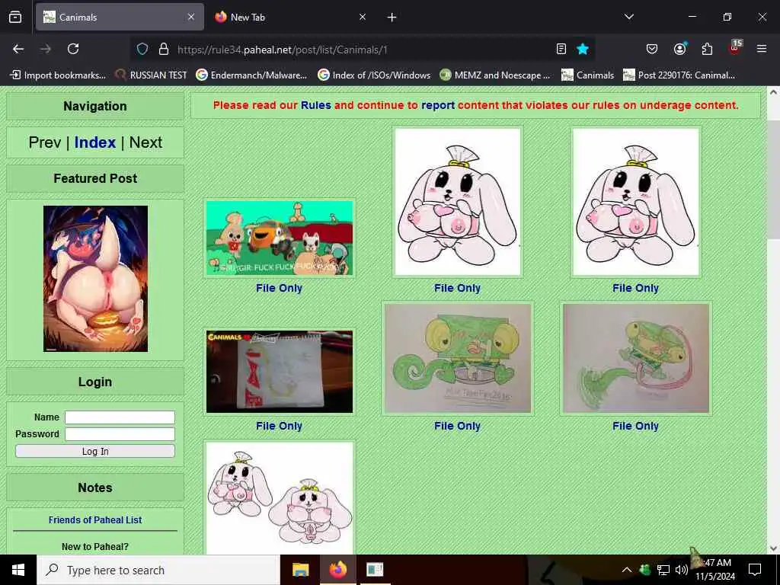Open the Firefox View button at top-left
Image resolution: width=780 pixels, height=585 pixels.
coord(15,17)
